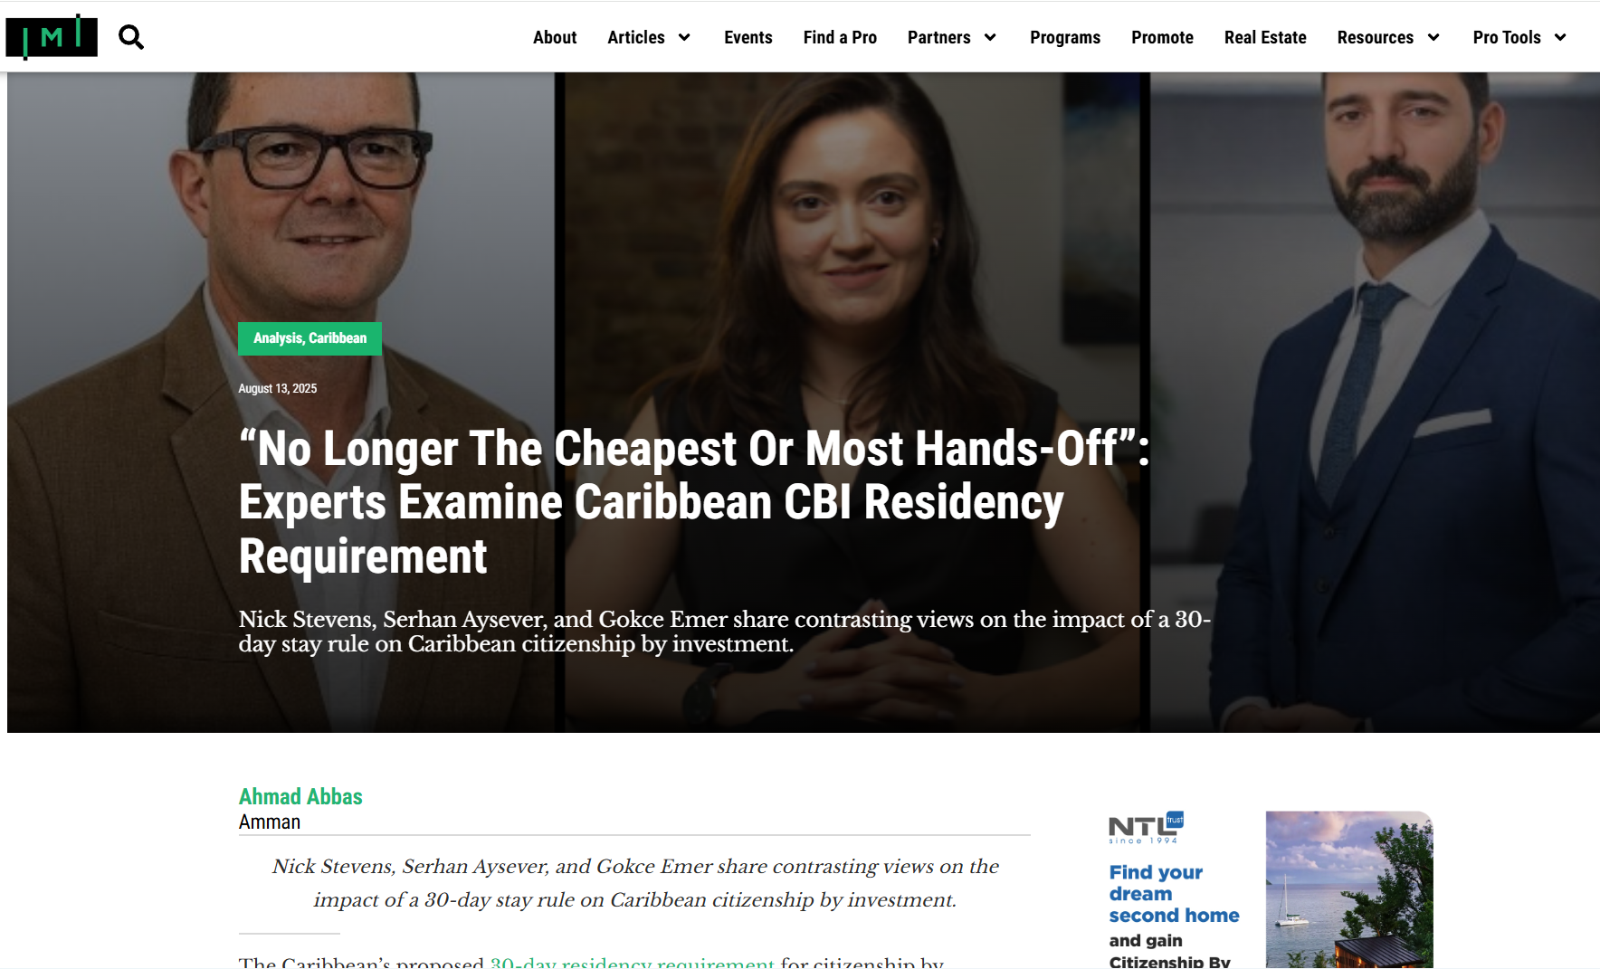
Task: Expand the Partners dropdown chevron
Action: point(990,37)
